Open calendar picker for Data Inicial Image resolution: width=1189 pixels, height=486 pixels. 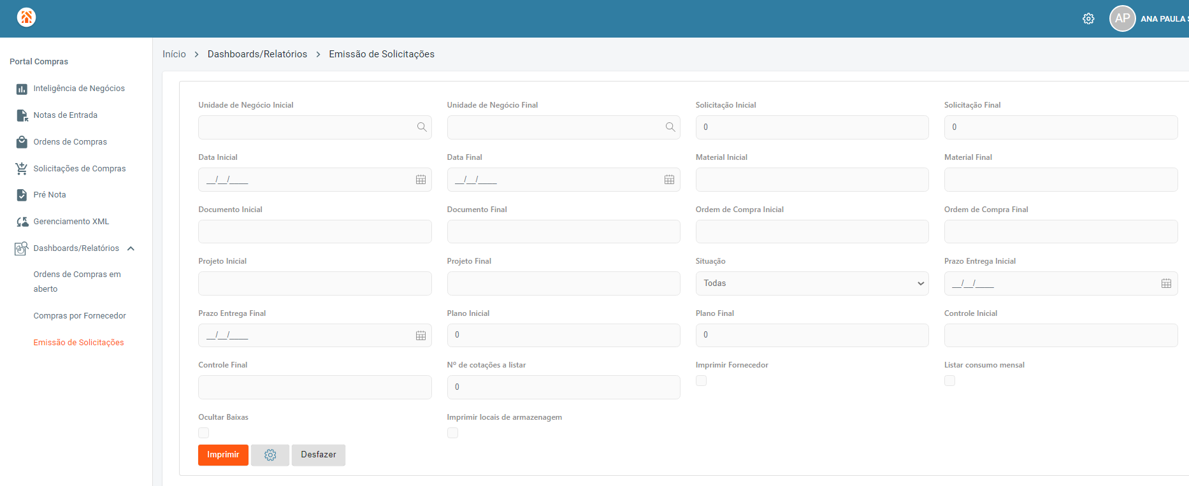pos(421,180)
